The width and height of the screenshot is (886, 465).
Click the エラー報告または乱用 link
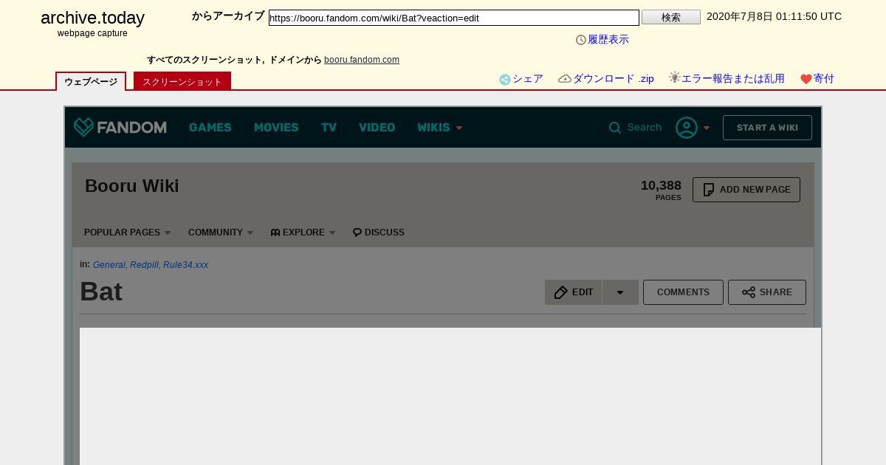[x=732, y=79]
